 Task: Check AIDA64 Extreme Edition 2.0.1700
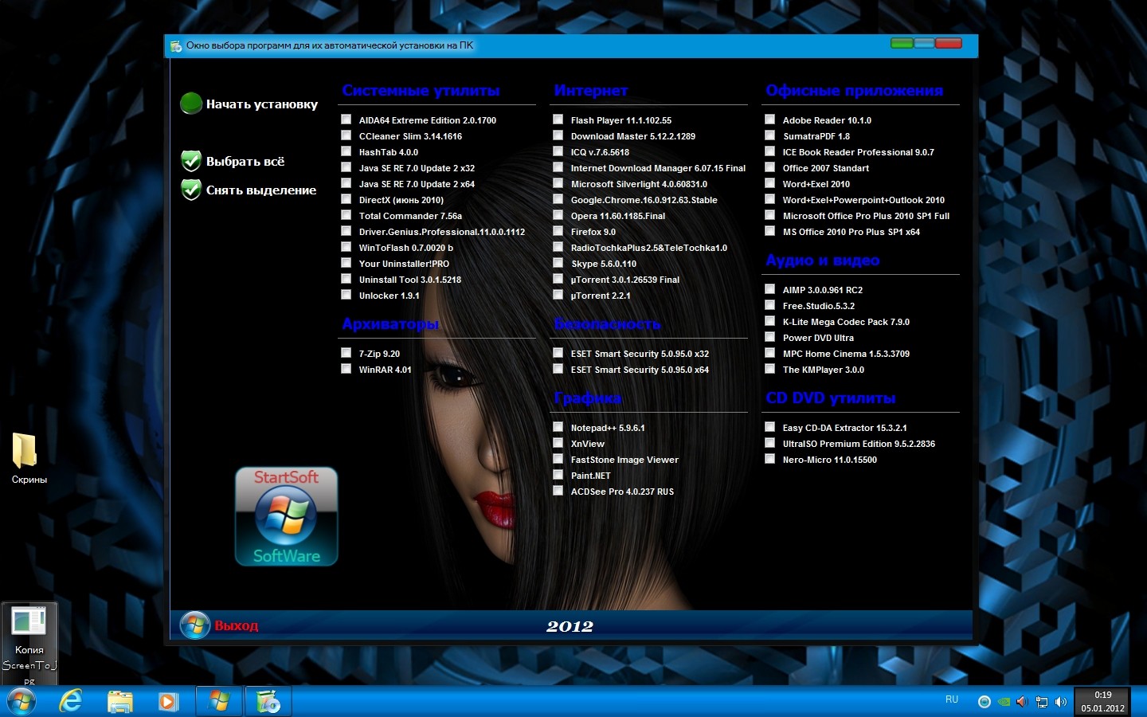tap(346, 119)
